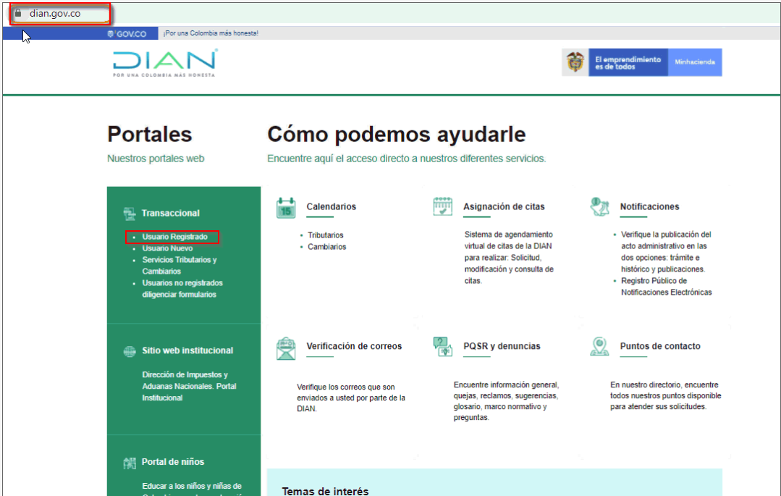Click the Notificaciones bell icon
This screenshot has width=781, height=496.
click(x=599, y=207)
